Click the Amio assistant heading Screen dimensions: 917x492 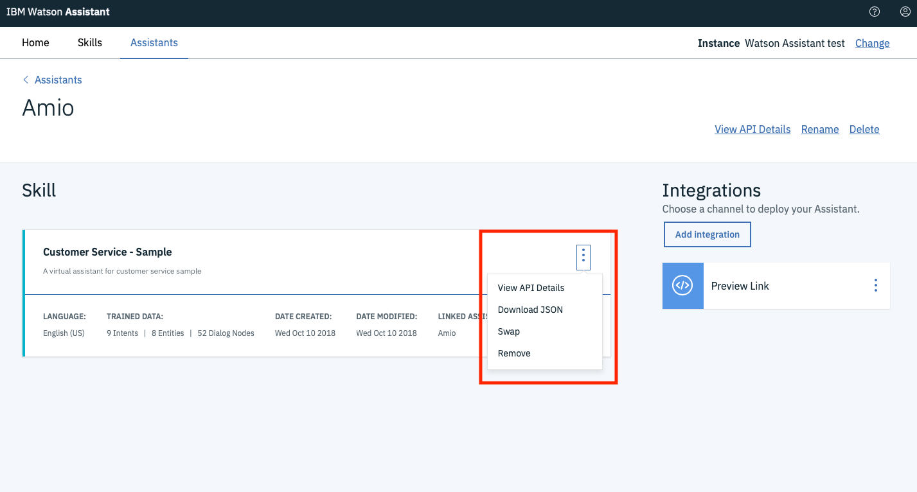[48, 107]
